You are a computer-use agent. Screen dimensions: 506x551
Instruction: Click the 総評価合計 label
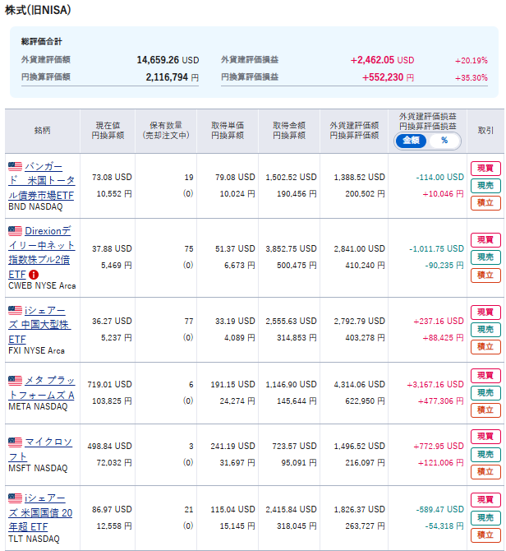click(x=41, y=41)
